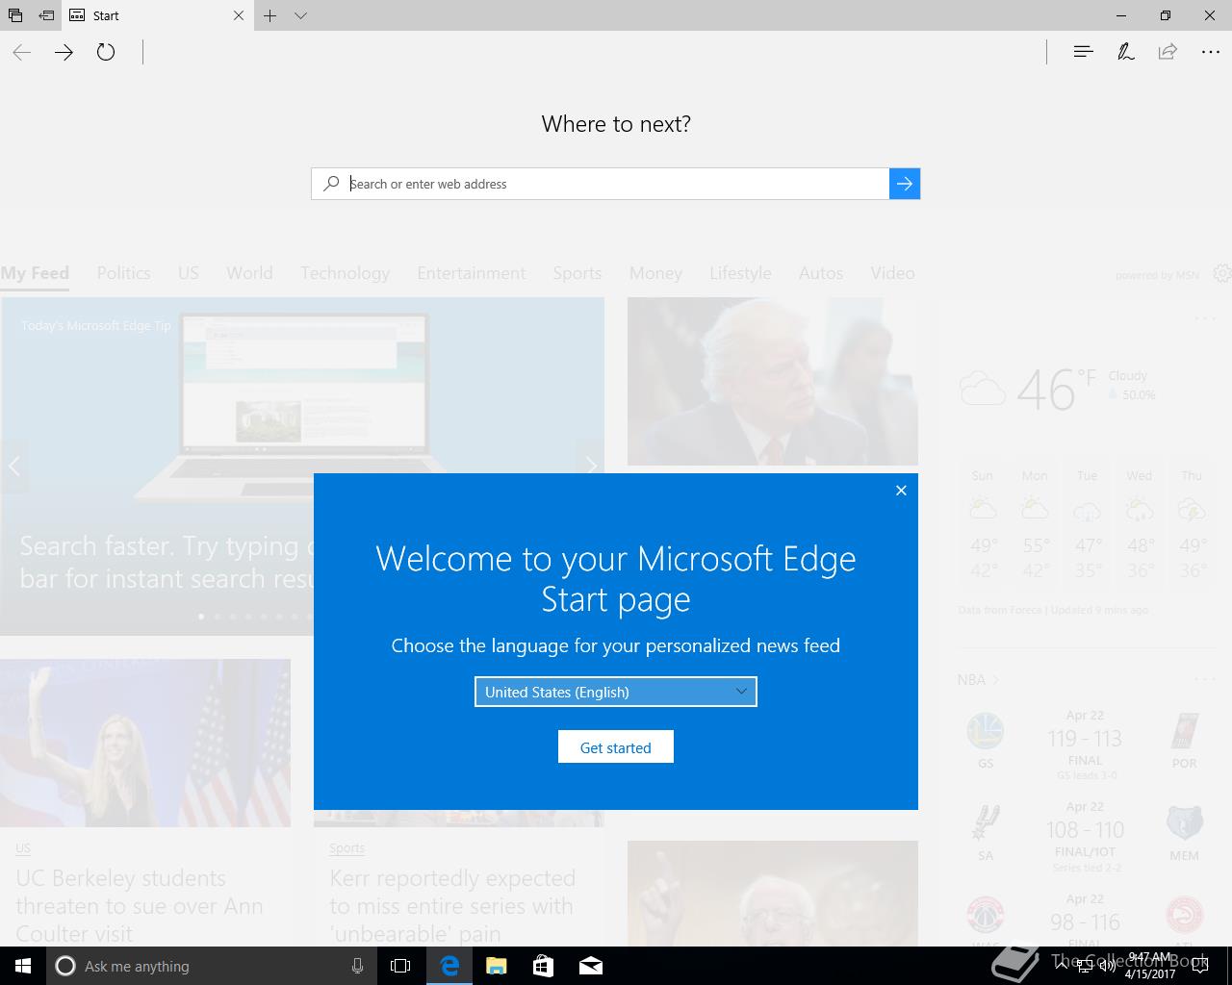
Task: Open the Politics feed tab
Action: pyautogui.click(x=123, y=273)
